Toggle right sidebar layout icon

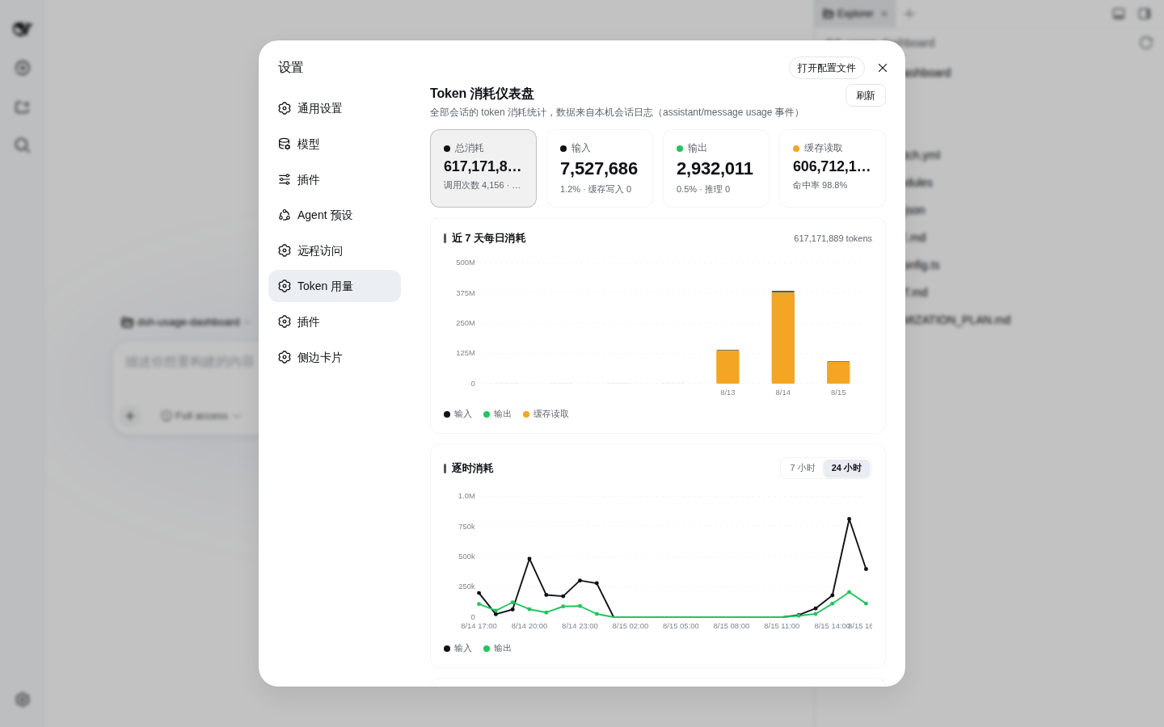pyautogui.click(x=1145, y=14)
